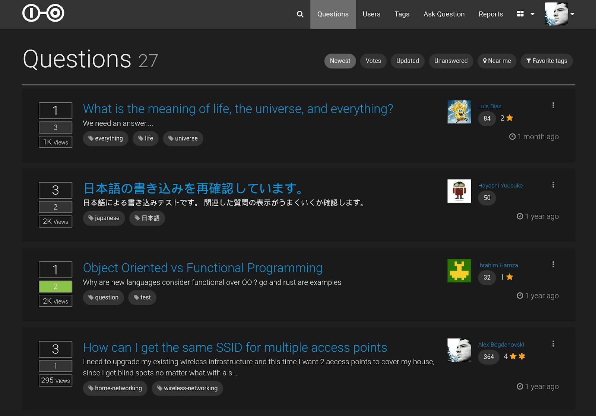Expand the dropdown arrow beside grid icon
This screenshot has height=416, width=596.
point(532,14)
